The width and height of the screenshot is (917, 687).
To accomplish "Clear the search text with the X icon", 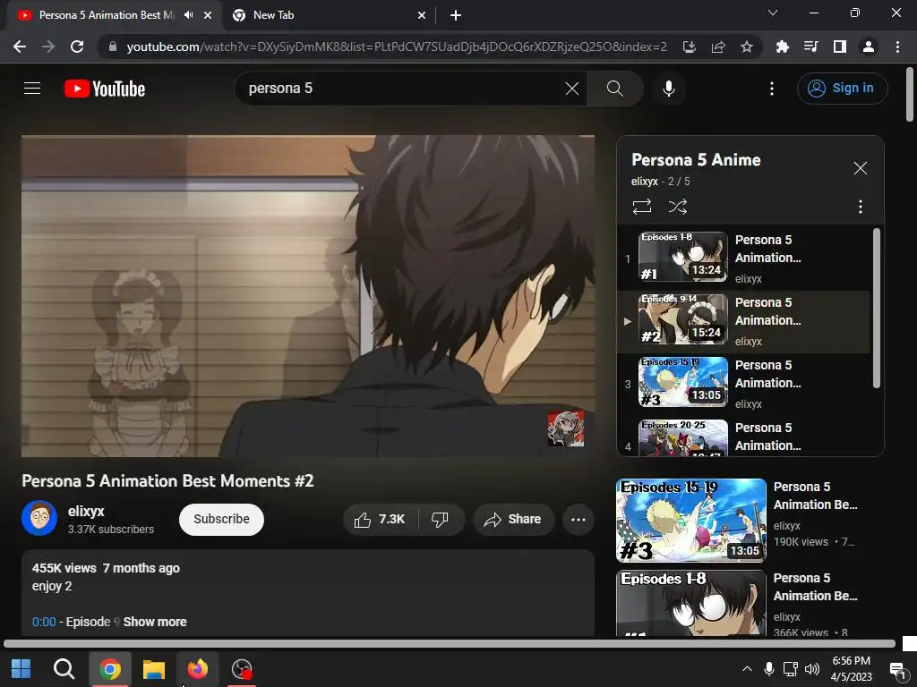I will click(572, 89).
